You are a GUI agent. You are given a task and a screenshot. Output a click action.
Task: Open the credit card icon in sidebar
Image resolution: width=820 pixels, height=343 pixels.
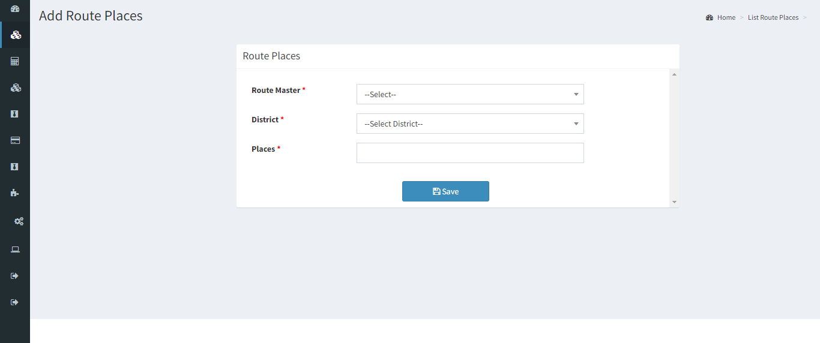[15, 140]
